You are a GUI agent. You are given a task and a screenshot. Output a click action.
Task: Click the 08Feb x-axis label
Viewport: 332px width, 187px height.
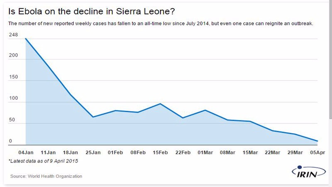tap(138, 153)
